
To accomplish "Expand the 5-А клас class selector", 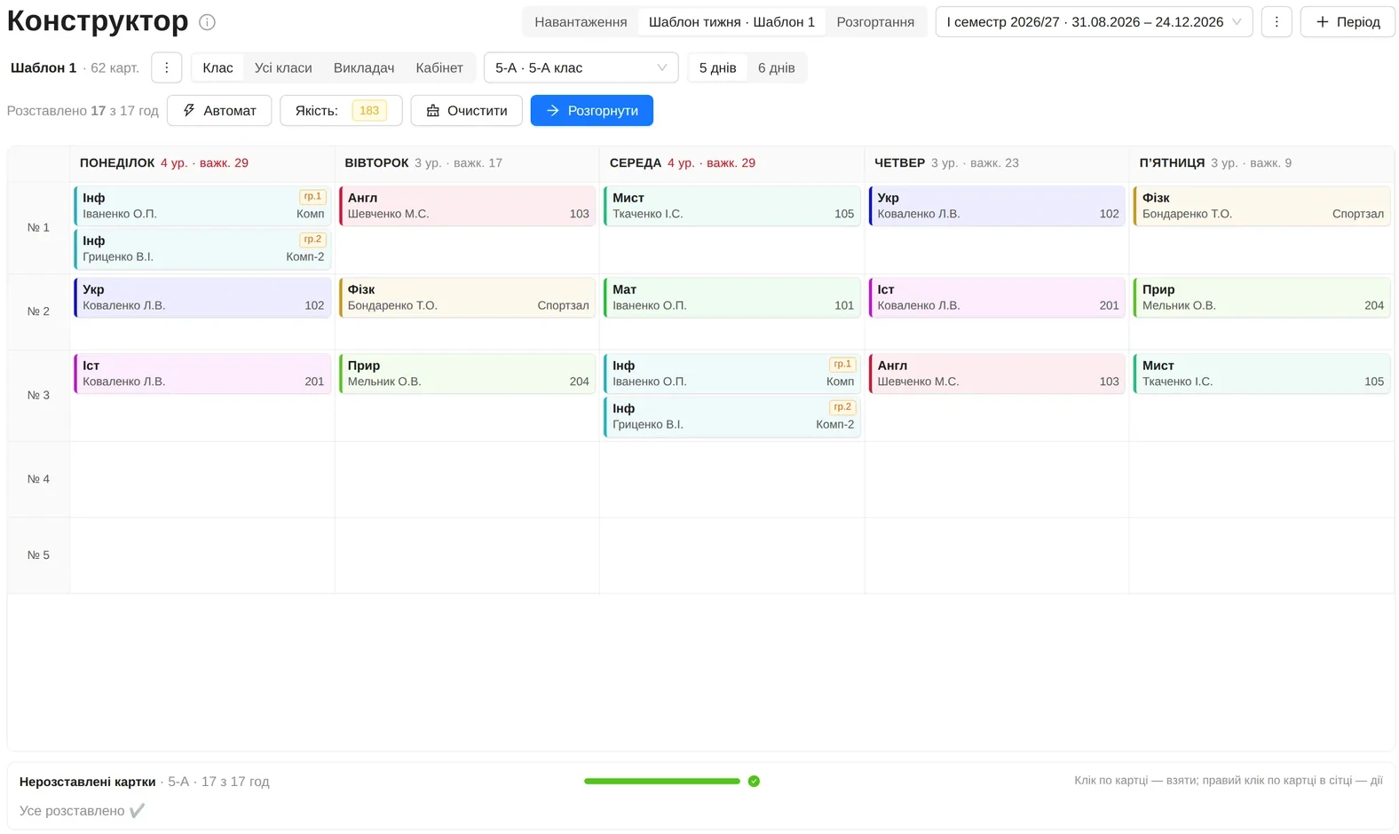I will click(x=581, y=67).
